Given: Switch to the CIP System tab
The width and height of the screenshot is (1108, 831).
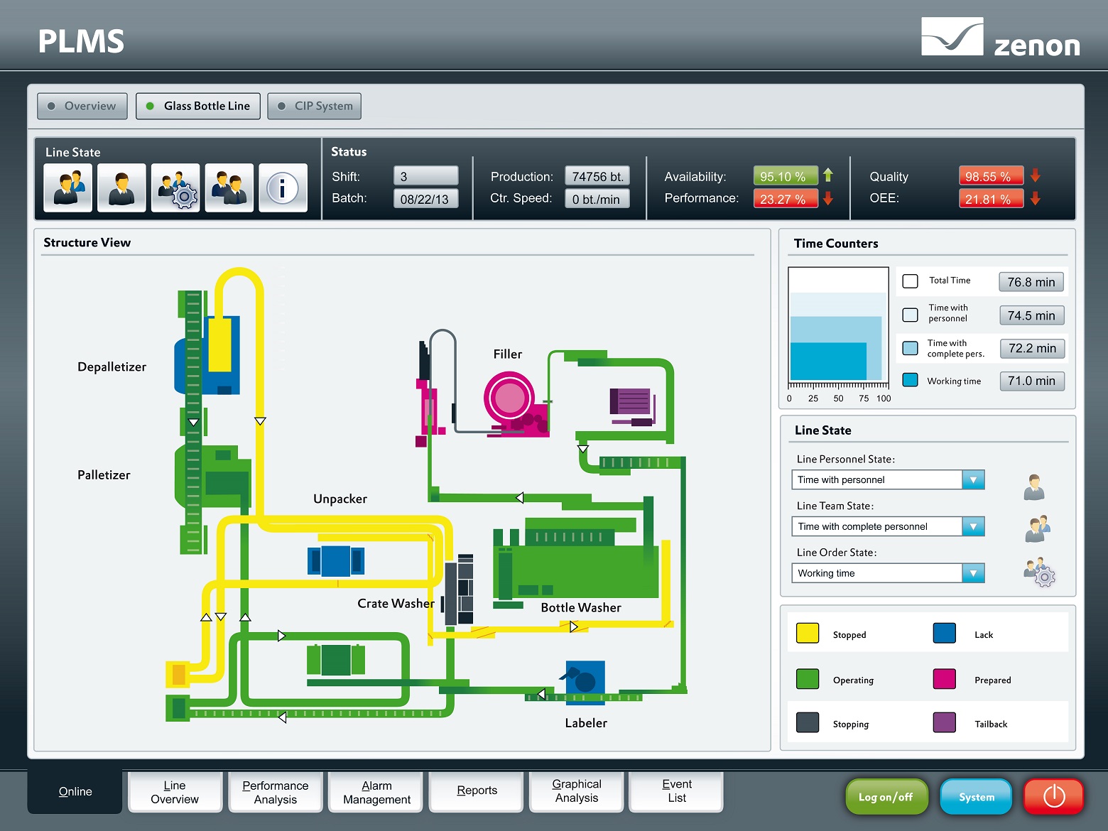Looking at the screenshot, I should tap(315, 107).
